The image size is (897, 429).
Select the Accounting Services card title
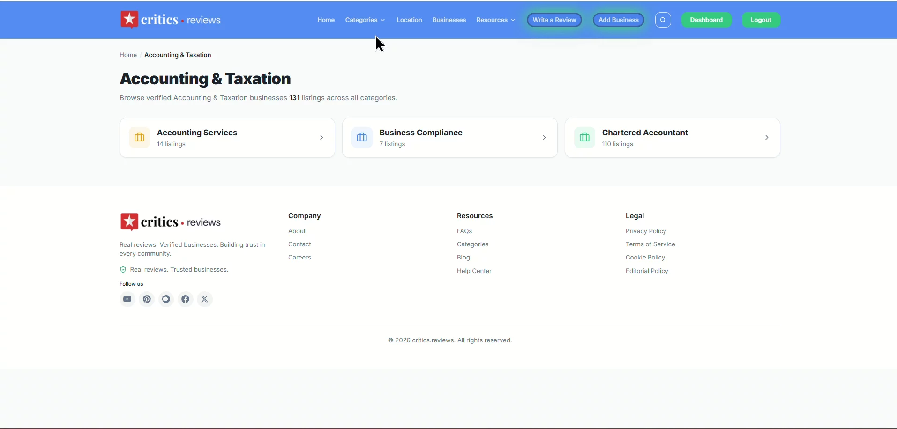click(x=197, y=133)
